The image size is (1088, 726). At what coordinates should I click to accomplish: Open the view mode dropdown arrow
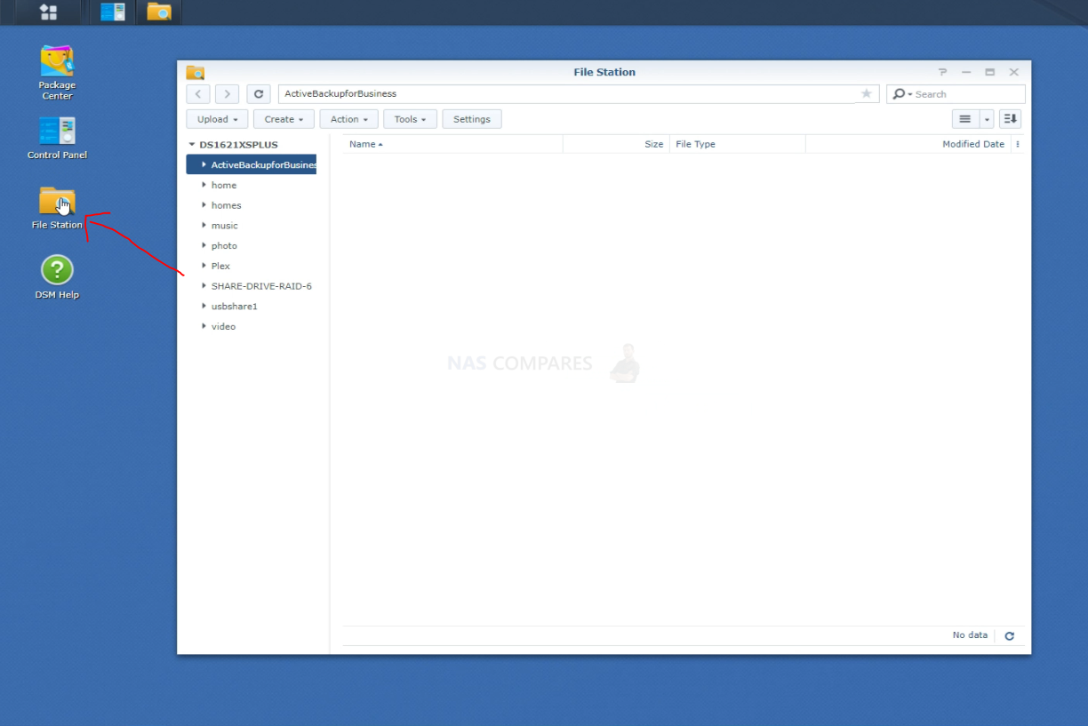[x=987, y=119]
